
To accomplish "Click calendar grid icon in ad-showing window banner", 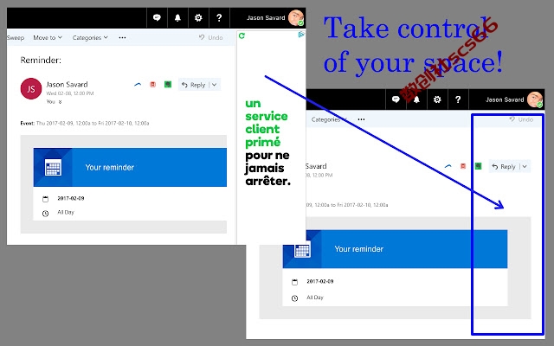I will tap(53, 167).
